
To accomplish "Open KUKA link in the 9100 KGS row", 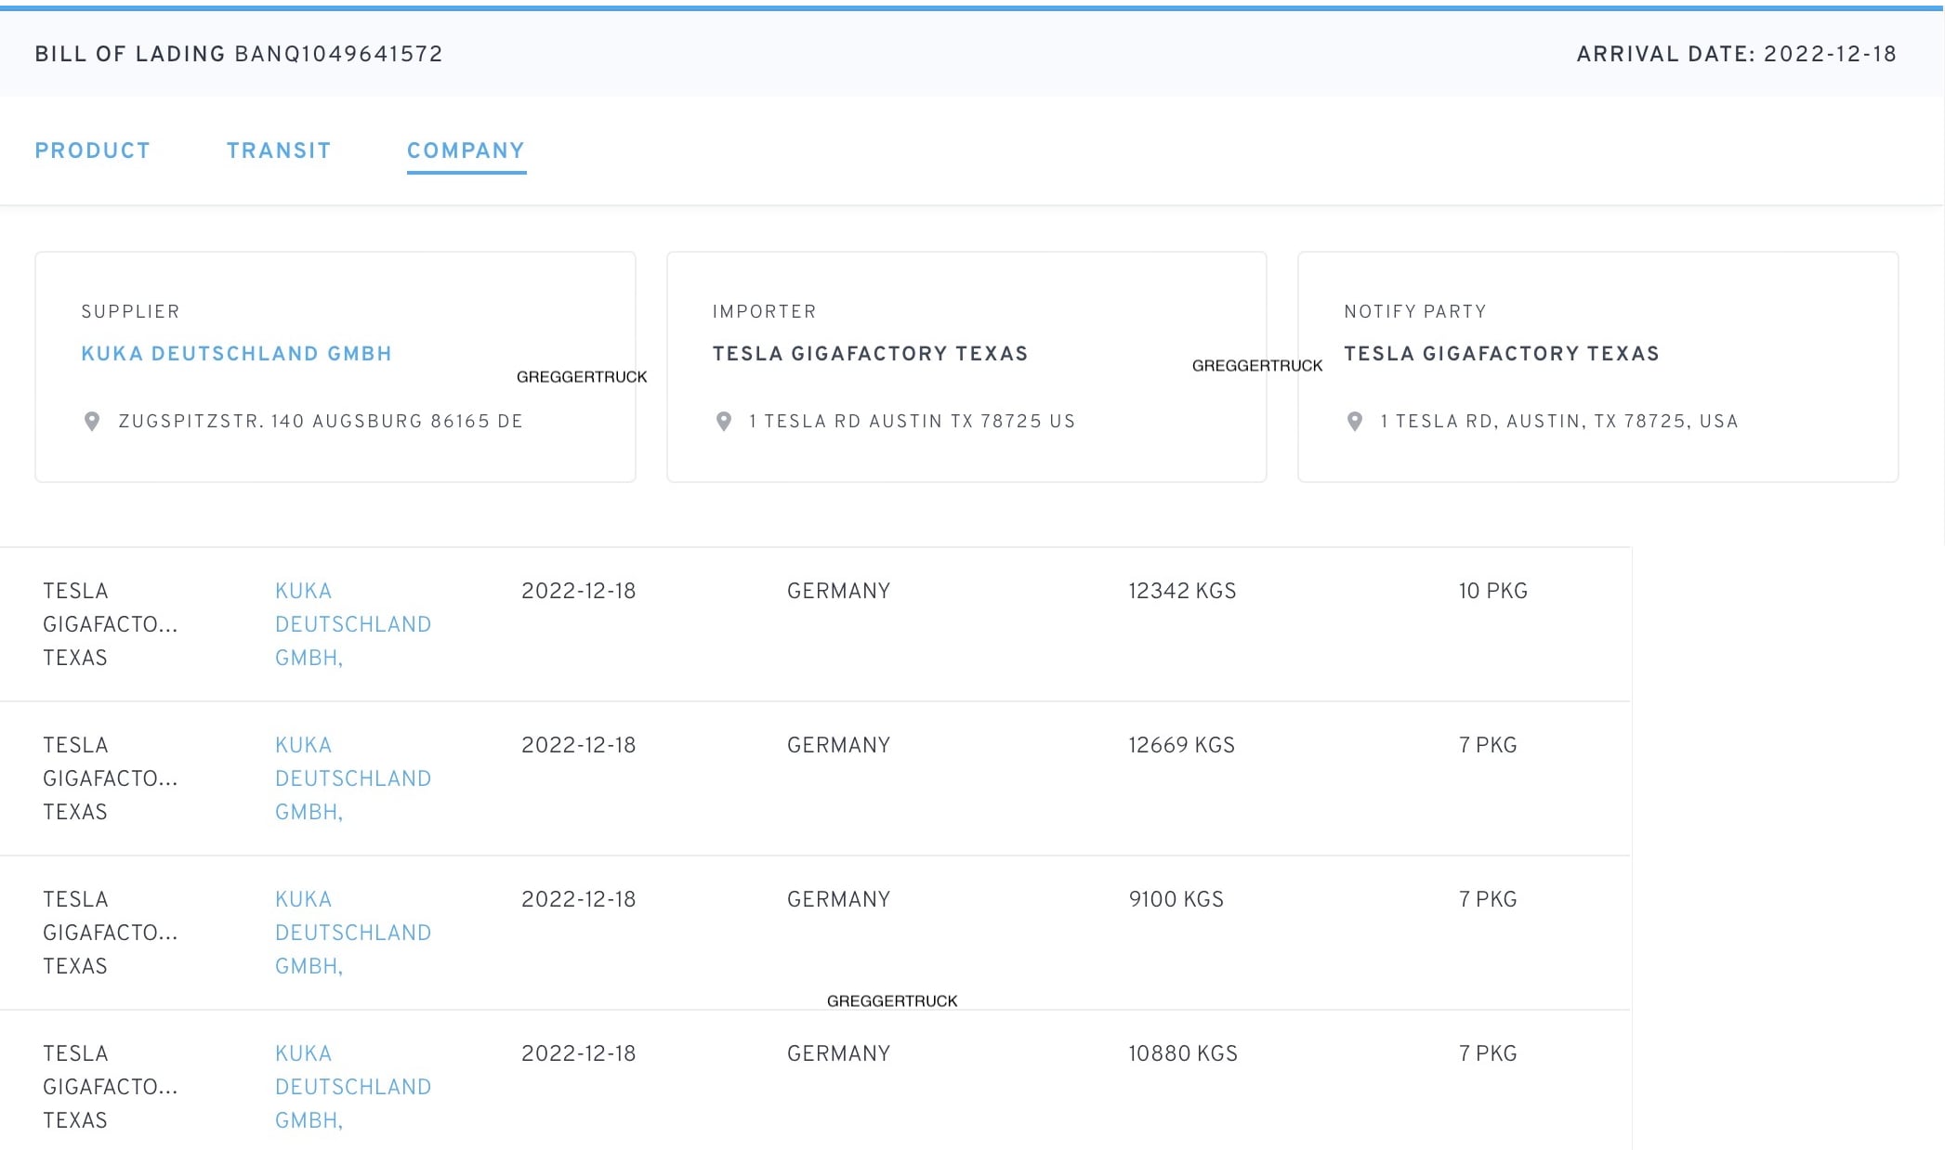I will coord(353,933).
